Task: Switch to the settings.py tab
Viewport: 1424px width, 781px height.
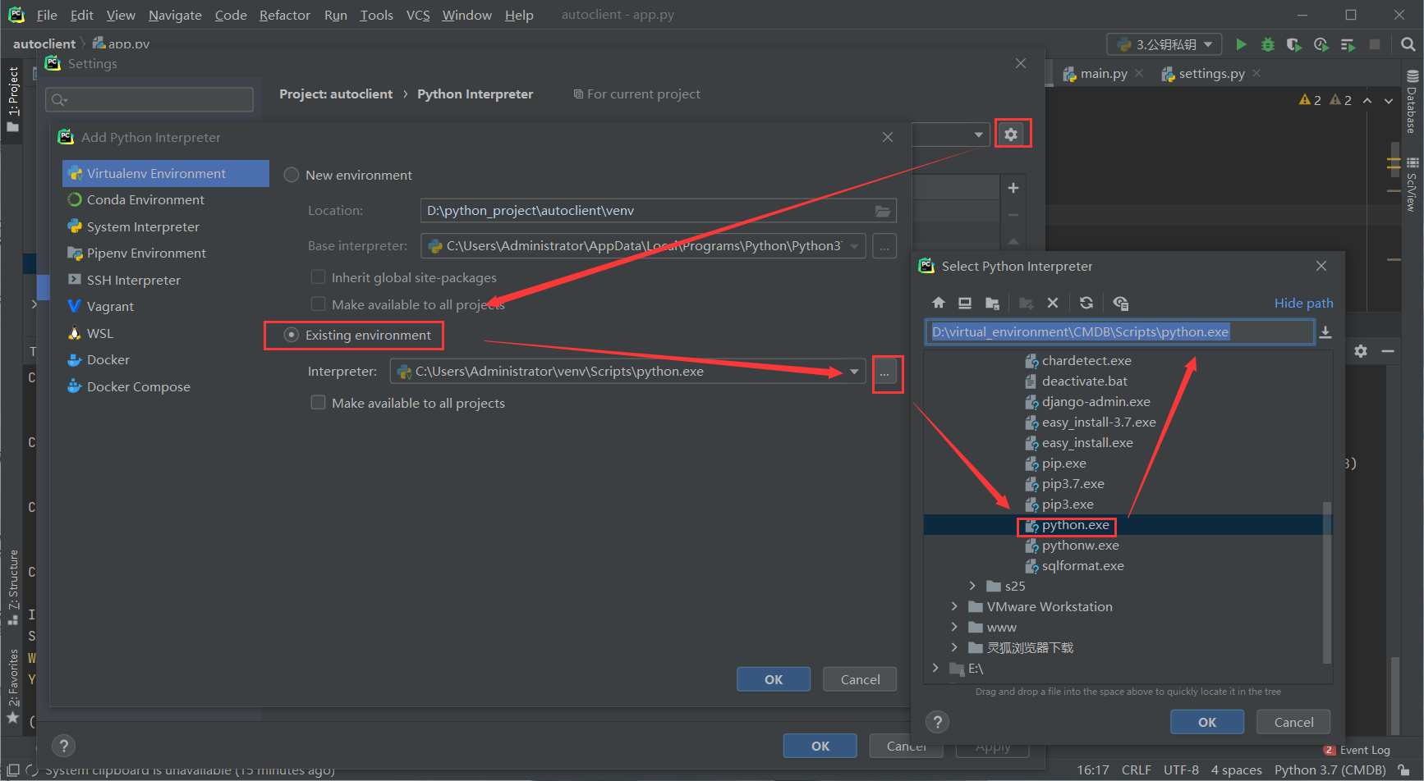Action: point(1211,74)
